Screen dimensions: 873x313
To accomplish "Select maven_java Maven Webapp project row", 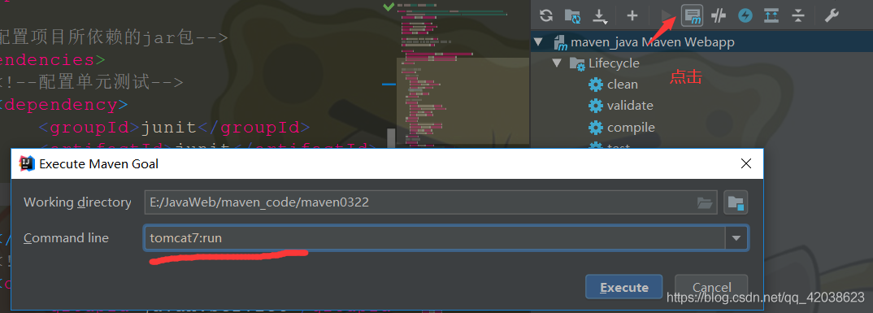I will point(701,41).
